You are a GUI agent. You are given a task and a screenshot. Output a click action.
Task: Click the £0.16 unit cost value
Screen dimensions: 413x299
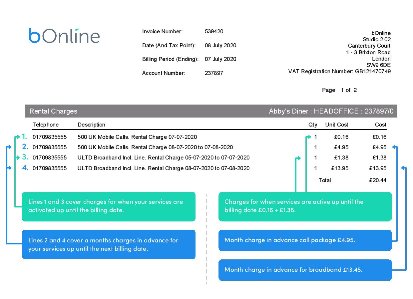click(341, 137)
